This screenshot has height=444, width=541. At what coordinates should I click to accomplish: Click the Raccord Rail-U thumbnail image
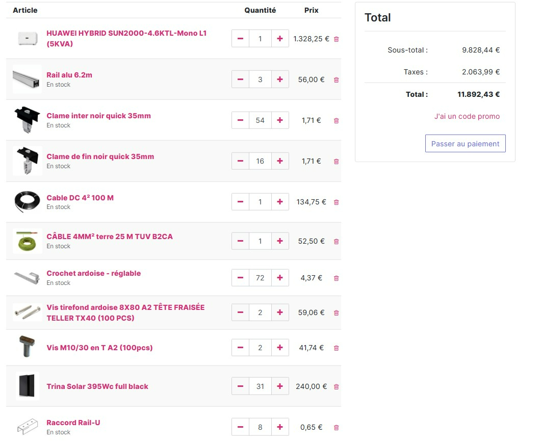click(x=27, y=427)
